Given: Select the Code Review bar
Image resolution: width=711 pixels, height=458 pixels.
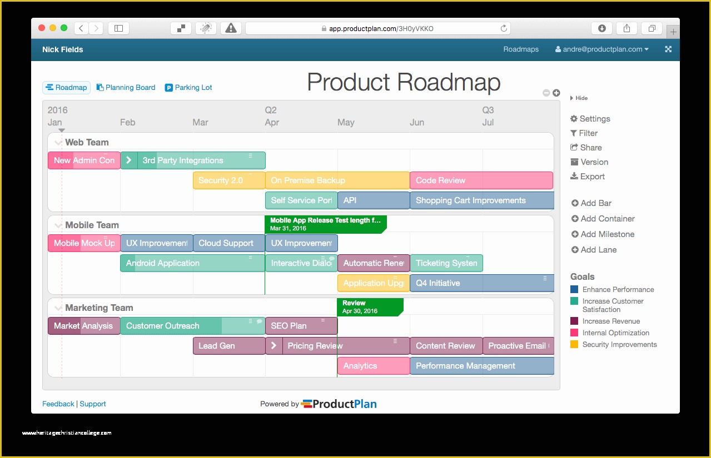Looking at the screenshot, I should pyautogui.click(x=481, y=180).
